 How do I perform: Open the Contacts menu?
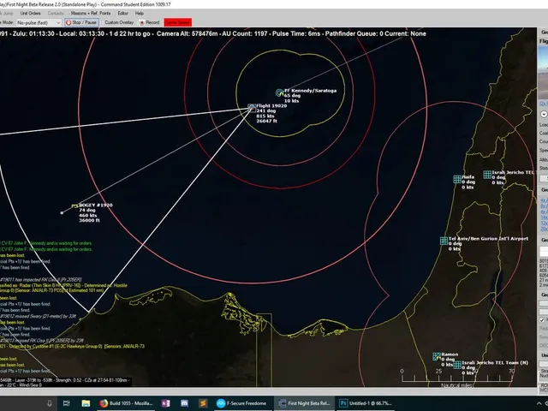pos(56,14)
